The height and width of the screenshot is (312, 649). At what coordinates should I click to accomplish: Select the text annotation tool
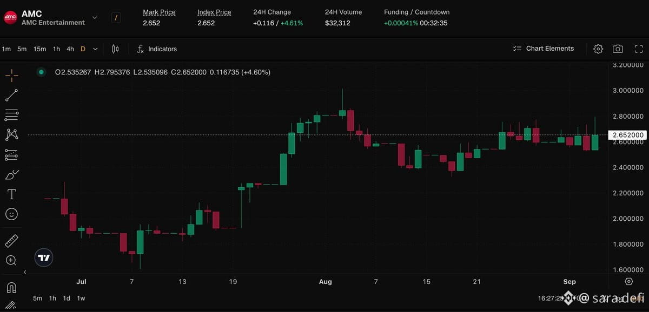pyautogui.click(x=11, y=194)
